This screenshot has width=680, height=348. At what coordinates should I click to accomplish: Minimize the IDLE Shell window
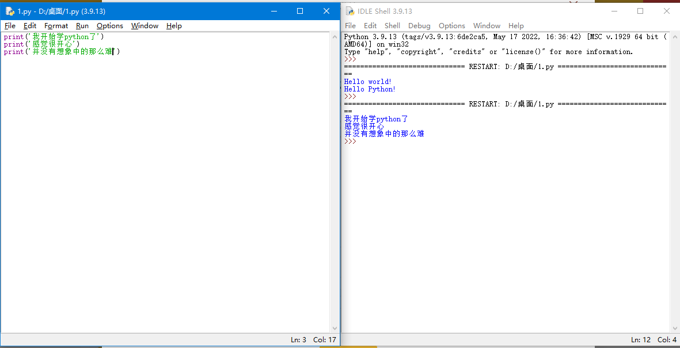pyautogui.click(x=614, y=12)
